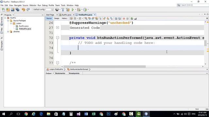
Task: Click Stop Macro Recording square icon
Action: tap(127, 19)
